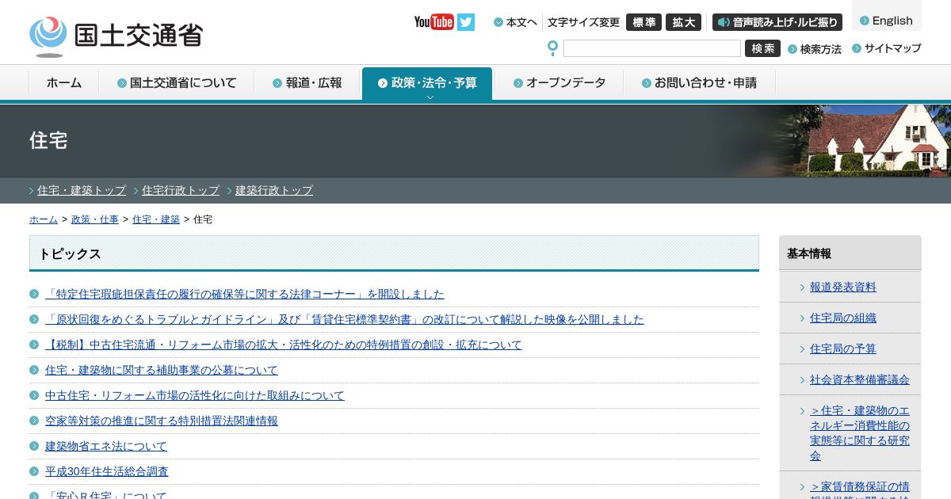Viewport: 951px width, 499px height.
Task: Open エネルギー消費性能の実態等に関する研究会 sidebar link
Action: click(x=860, y=433)
